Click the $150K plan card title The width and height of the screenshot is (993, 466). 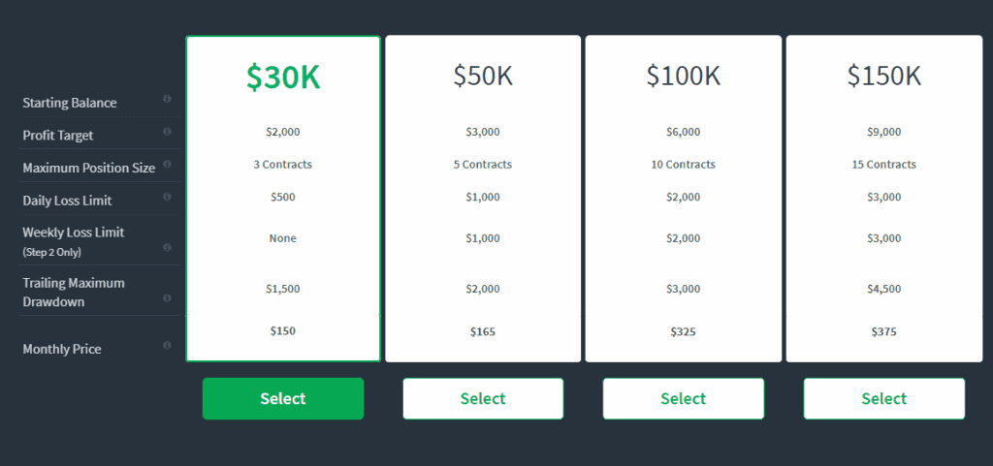click(x=883, y=76)
